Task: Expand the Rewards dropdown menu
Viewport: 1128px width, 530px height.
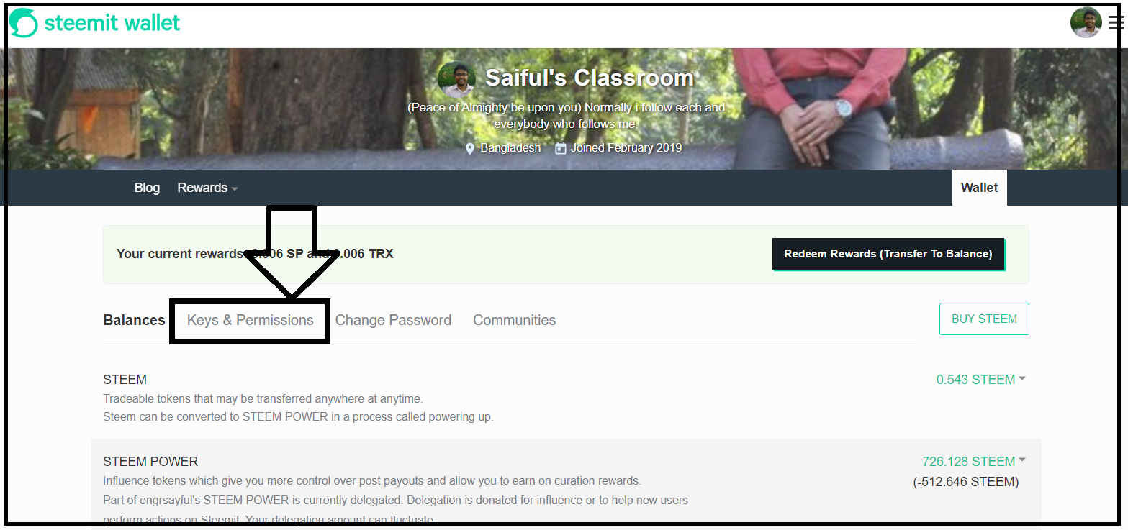Action: (x=207, y=188)
